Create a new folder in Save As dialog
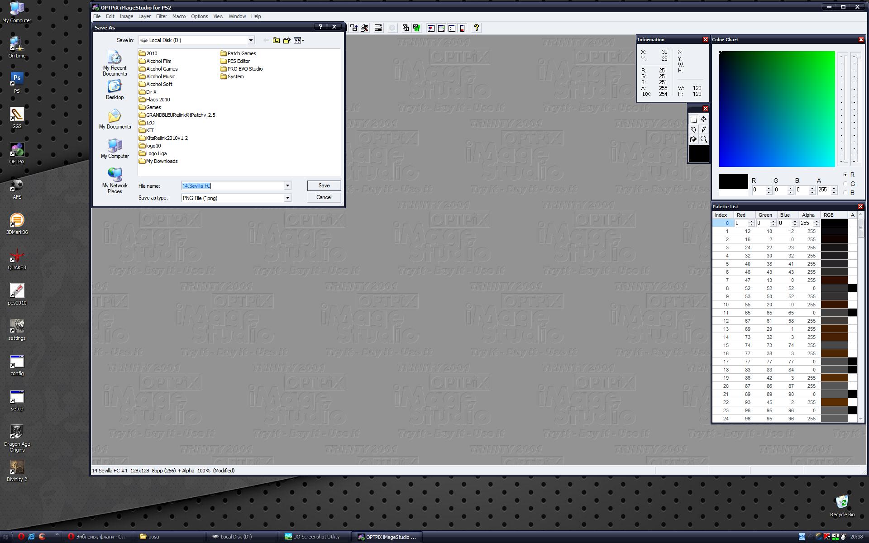Viewport: 869px width, 543px height. pos(286,40)
